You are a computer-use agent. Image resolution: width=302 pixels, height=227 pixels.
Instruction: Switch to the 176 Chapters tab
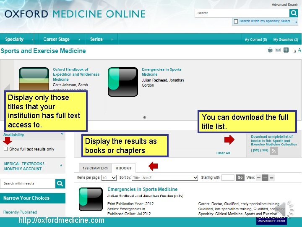click(95, 168)
